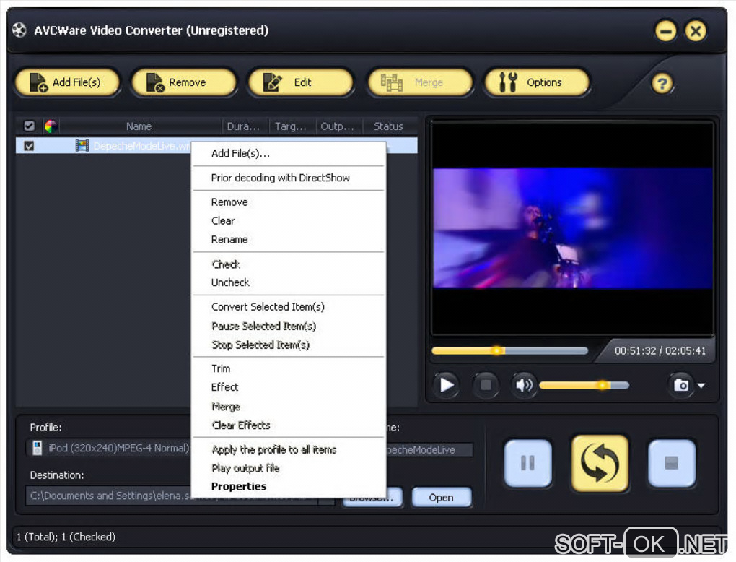Open the Edit toolbar button
The width and height of the screenshot is (736, 562).
[300, 82]
